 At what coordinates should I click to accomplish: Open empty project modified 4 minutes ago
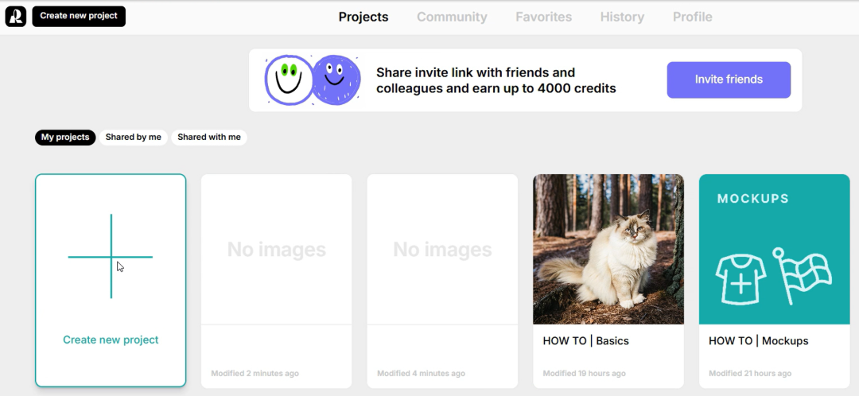coord(442,281)
